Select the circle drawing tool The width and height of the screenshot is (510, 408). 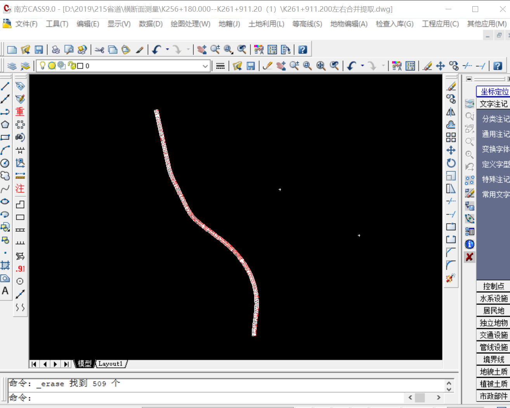(5, 163)
